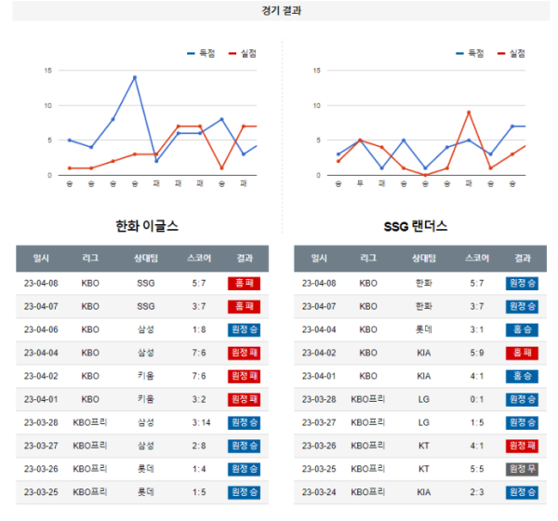
Task: Click 원정승 badge for SSG 23-04-08 game
Action: coord(522,284)
